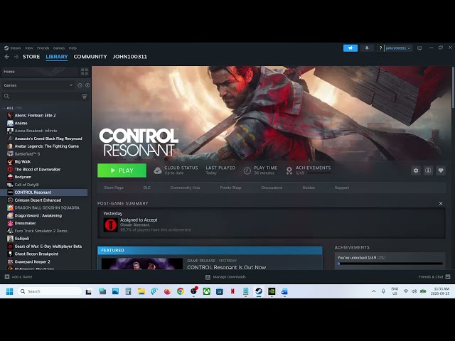
Task: Open the JOHN100311 profile tab
Action: tap(129, 57)
